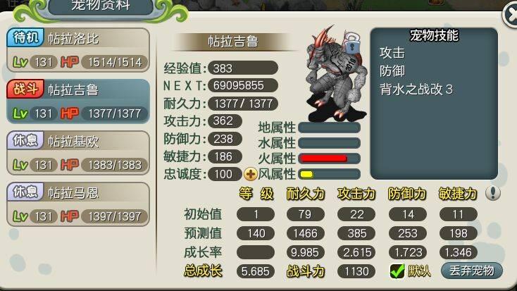
Task: Select pet 帖拉马恩 in the list
Action: pyautogui.click(x=78, y=204)
